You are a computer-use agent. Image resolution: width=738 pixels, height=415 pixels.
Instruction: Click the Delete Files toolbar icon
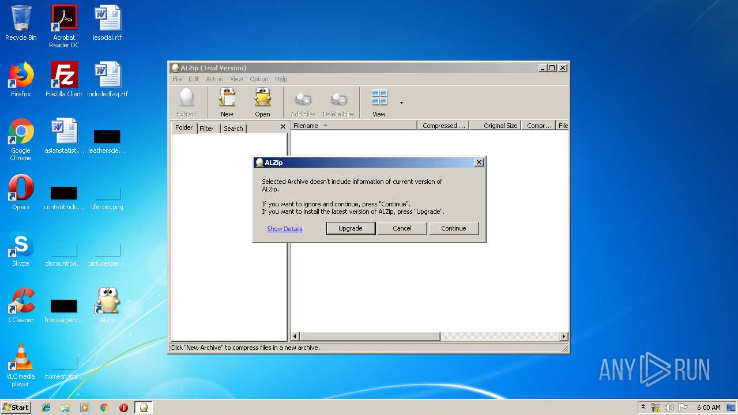tap(338, 103)
